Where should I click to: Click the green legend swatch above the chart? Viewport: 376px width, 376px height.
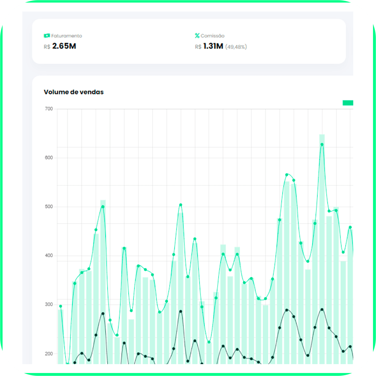point(348,103)
